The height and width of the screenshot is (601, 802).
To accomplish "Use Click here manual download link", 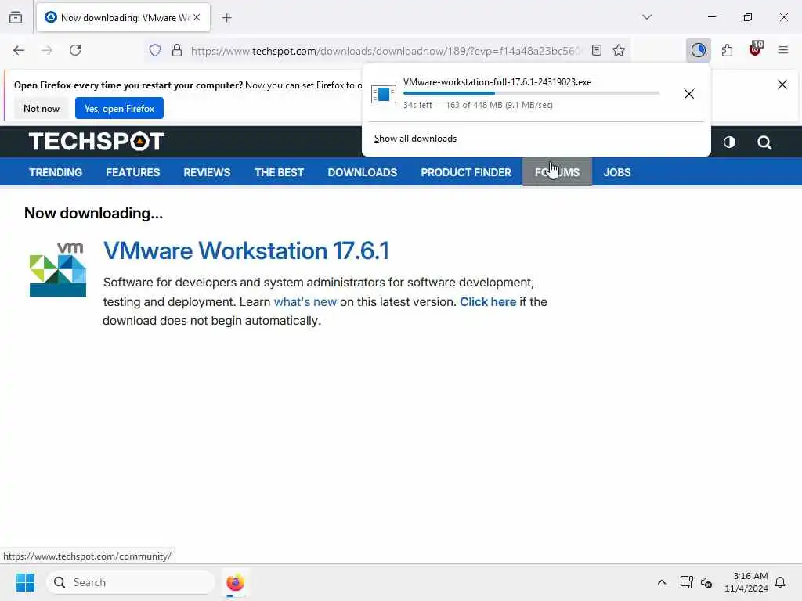I will [488, 301].
